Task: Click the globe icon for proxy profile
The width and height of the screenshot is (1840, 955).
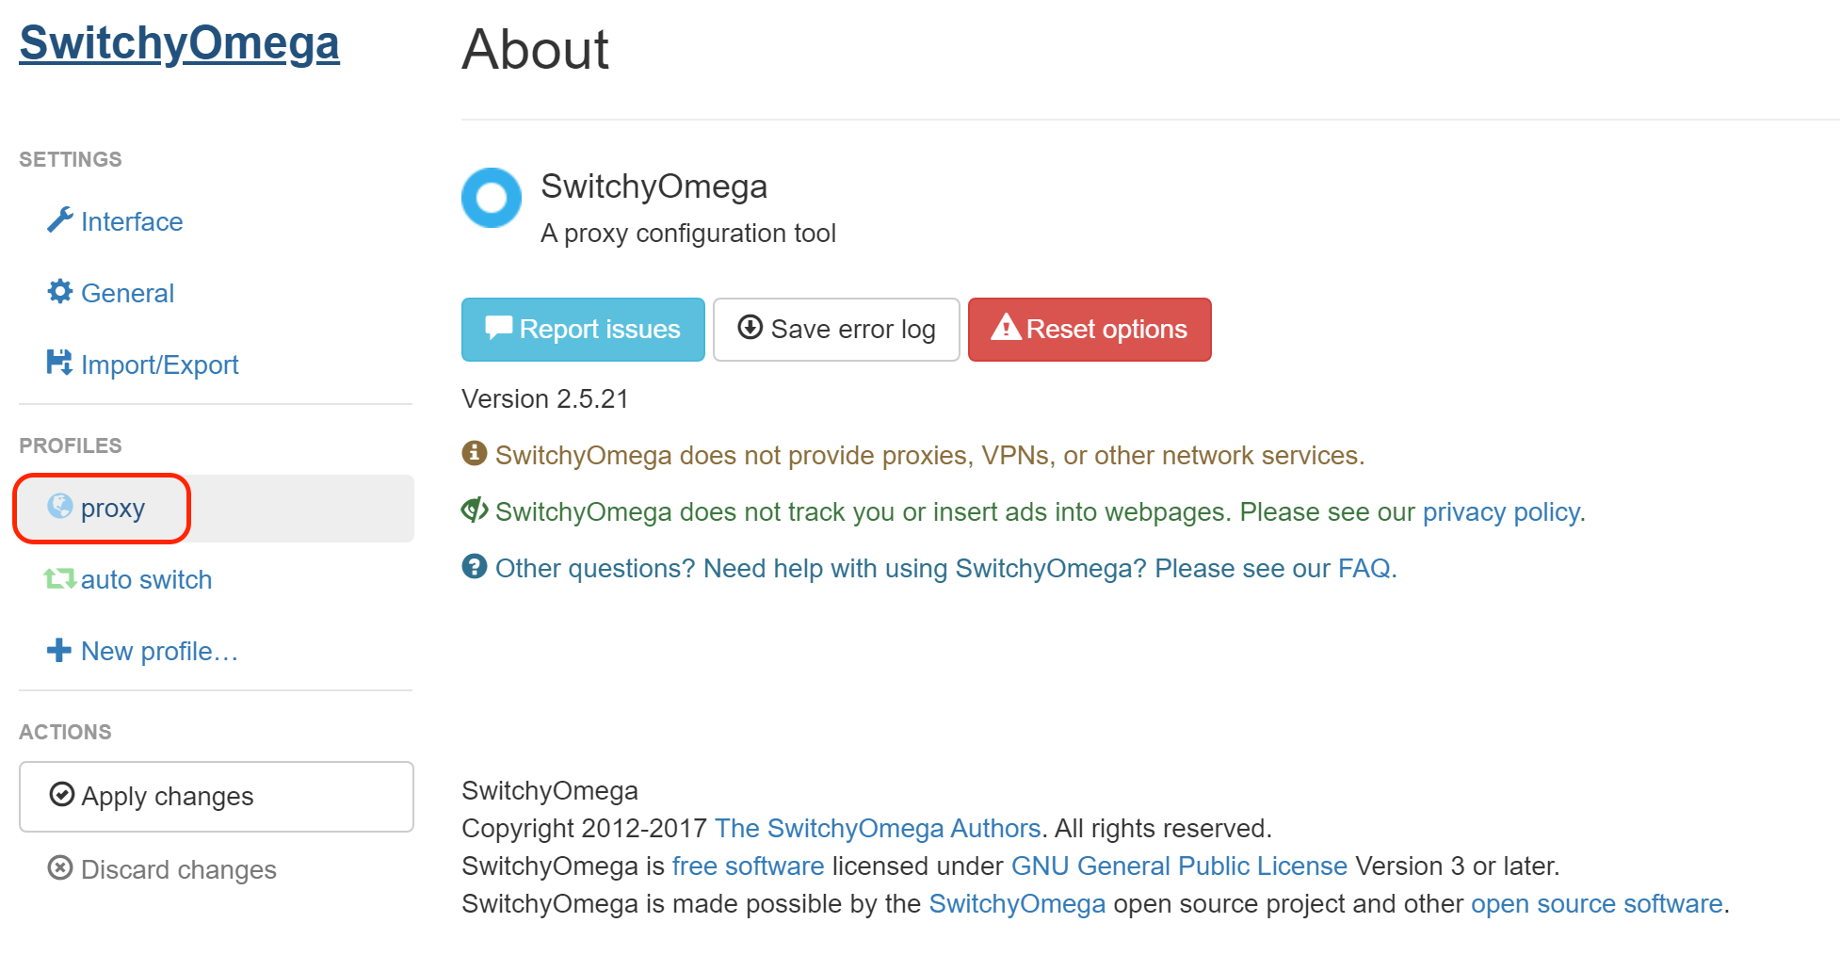Action: pos(60,507)
